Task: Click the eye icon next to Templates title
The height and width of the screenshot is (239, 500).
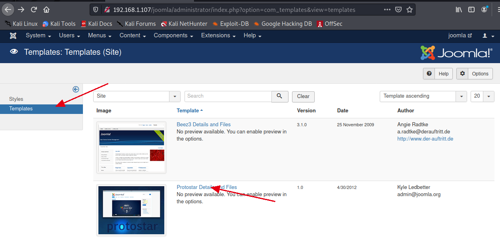Action: (14, 52)
